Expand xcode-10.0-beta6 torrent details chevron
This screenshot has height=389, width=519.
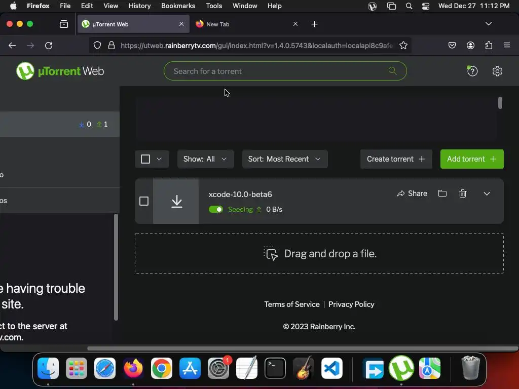click(487, 193)
